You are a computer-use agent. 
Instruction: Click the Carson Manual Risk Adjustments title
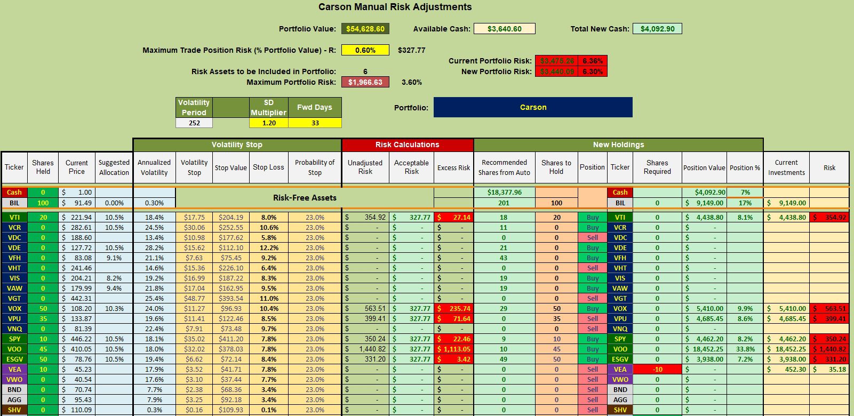click(x=395, y=7)
